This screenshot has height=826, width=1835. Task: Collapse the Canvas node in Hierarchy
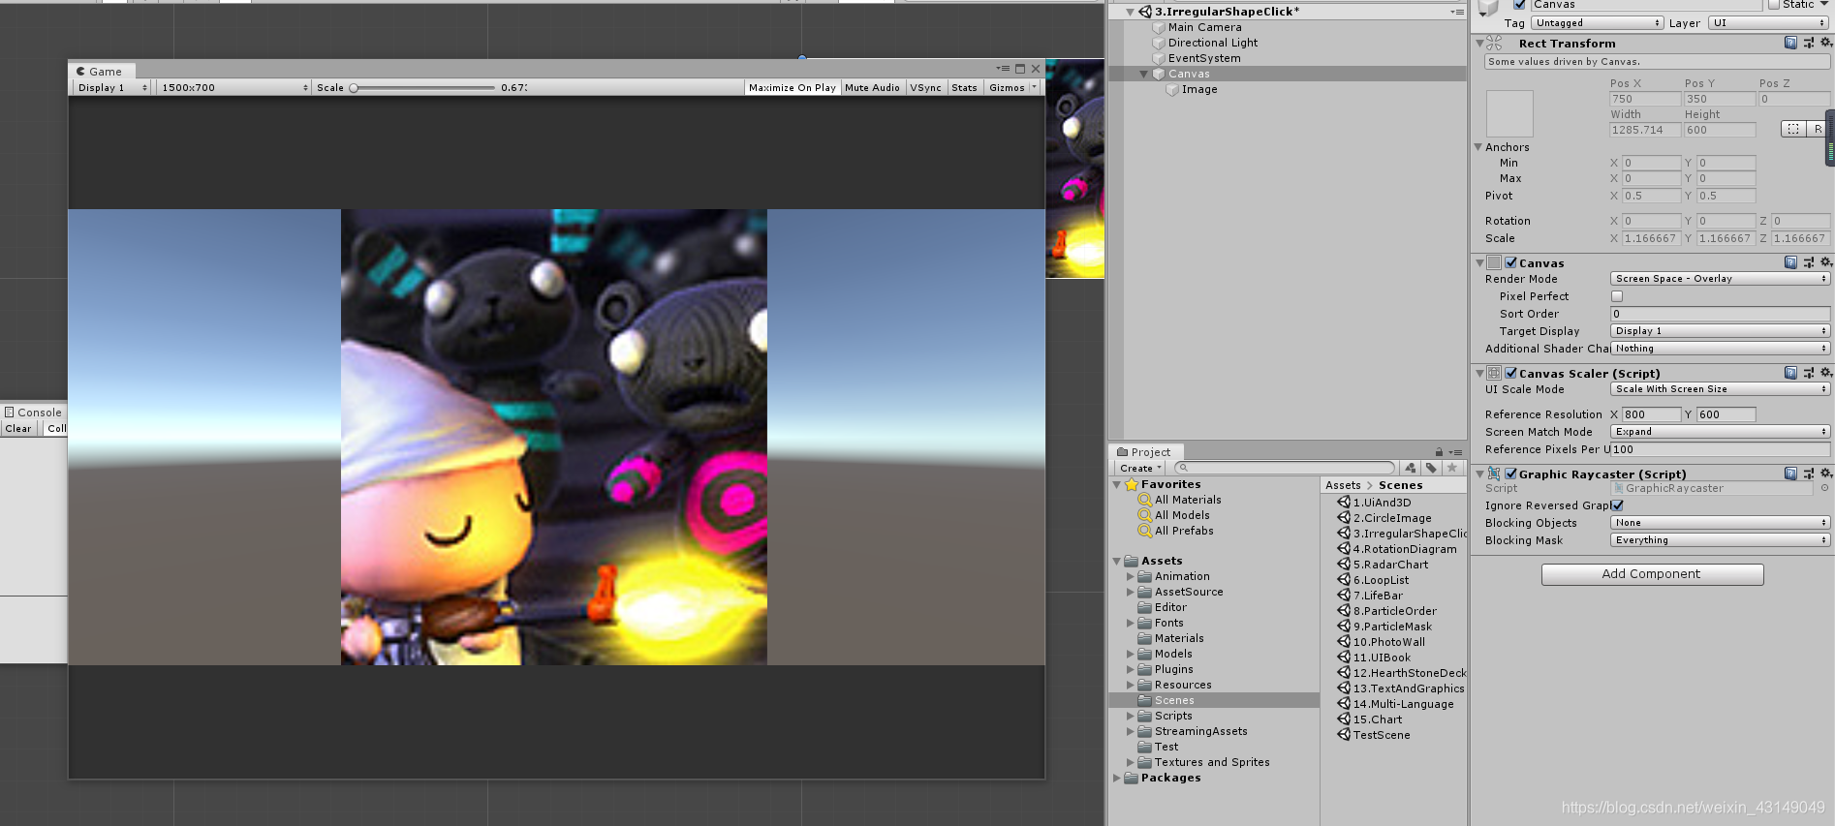[1143, 74]
